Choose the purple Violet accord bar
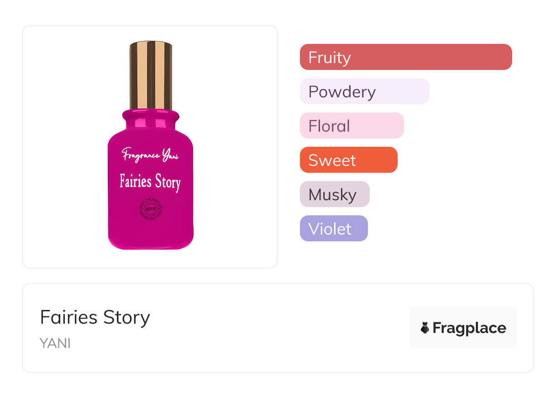Screen dimensions: 556x395 click(x=333, y=229)
